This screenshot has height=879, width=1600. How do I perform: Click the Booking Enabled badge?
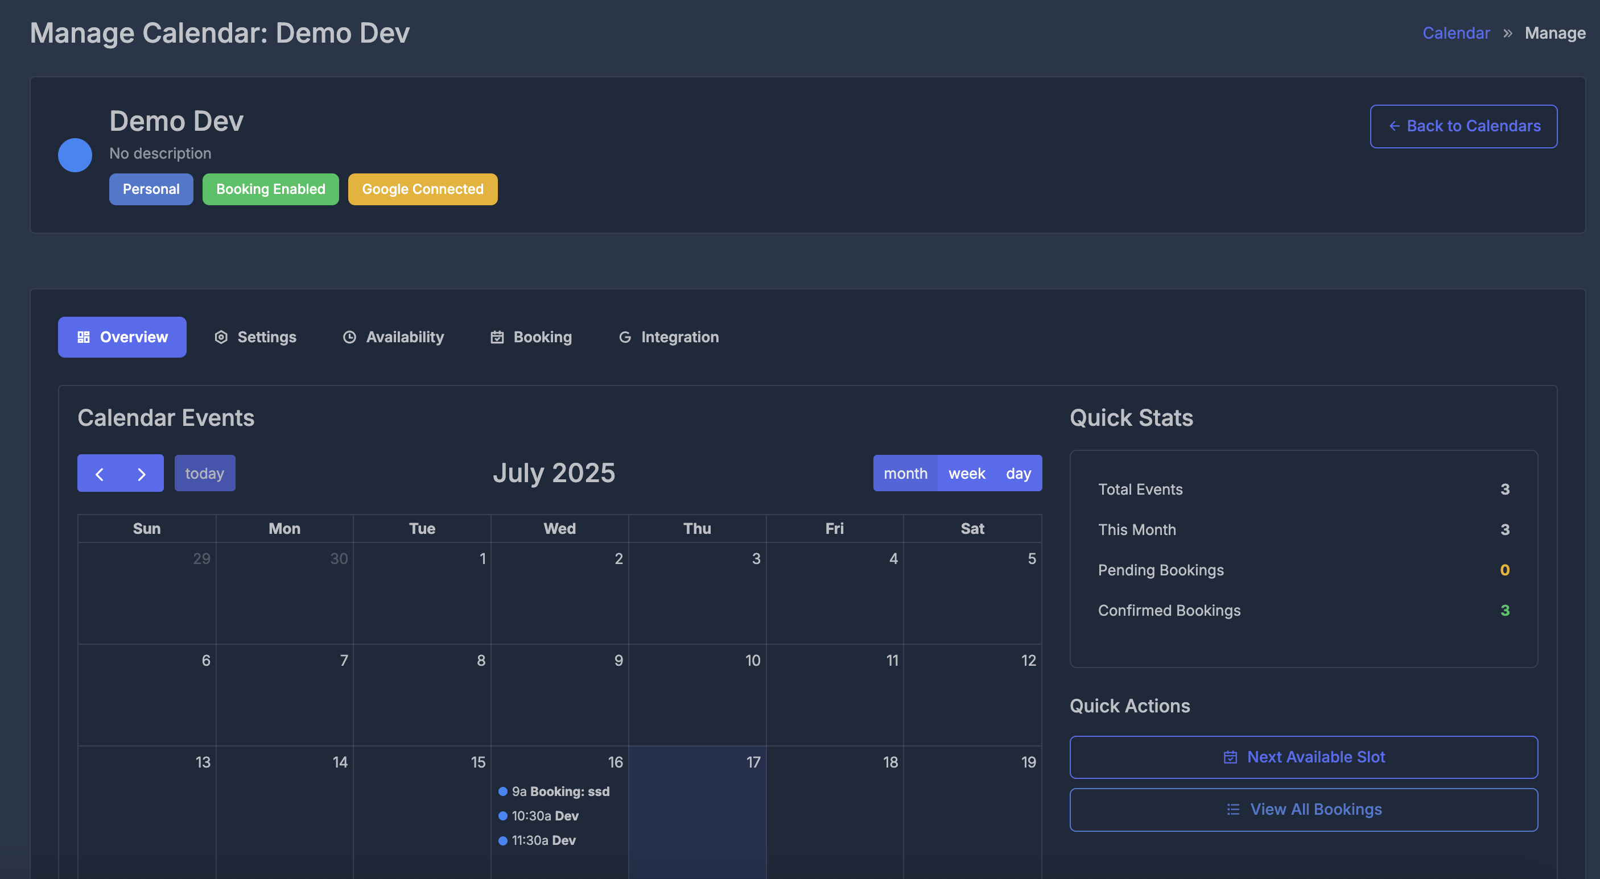(270, 189)
